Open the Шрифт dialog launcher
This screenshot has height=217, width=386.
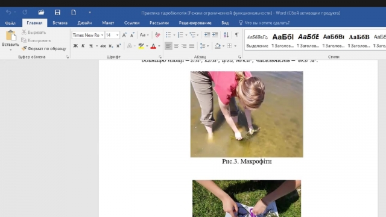point(160,57)
